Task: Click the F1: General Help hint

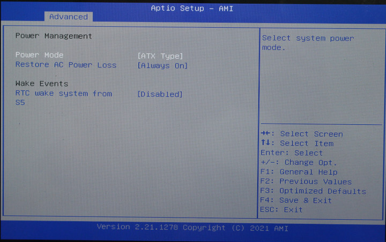Action: [x=299, y=172]
